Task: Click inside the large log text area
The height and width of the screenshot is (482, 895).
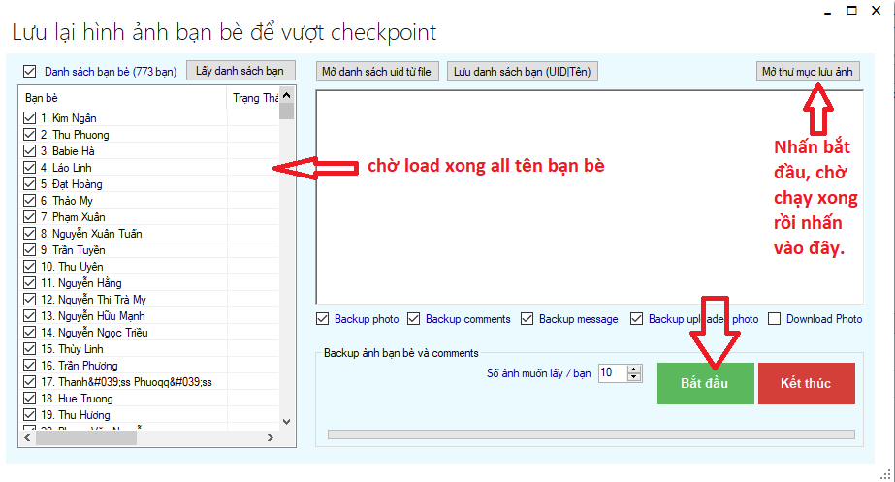Action: [x=589, y=197]
